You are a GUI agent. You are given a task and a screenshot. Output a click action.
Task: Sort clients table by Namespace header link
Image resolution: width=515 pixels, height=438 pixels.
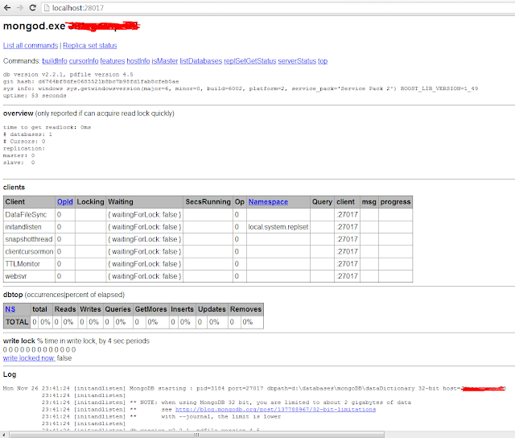(x=268, y=202)
